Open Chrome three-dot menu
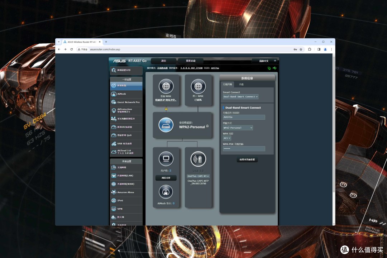 click(x=331, y=49)
